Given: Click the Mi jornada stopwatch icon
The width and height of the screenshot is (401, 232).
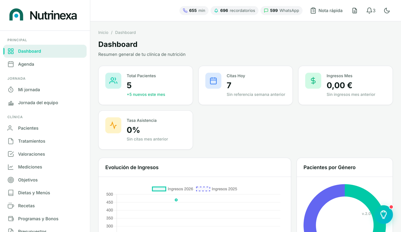Looking at the screenshot, I should coord(11,90).
